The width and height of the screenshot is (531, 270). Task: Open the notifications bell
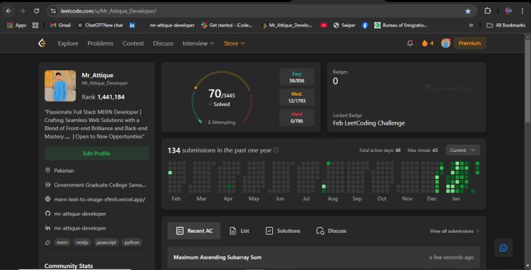[410, 43]
